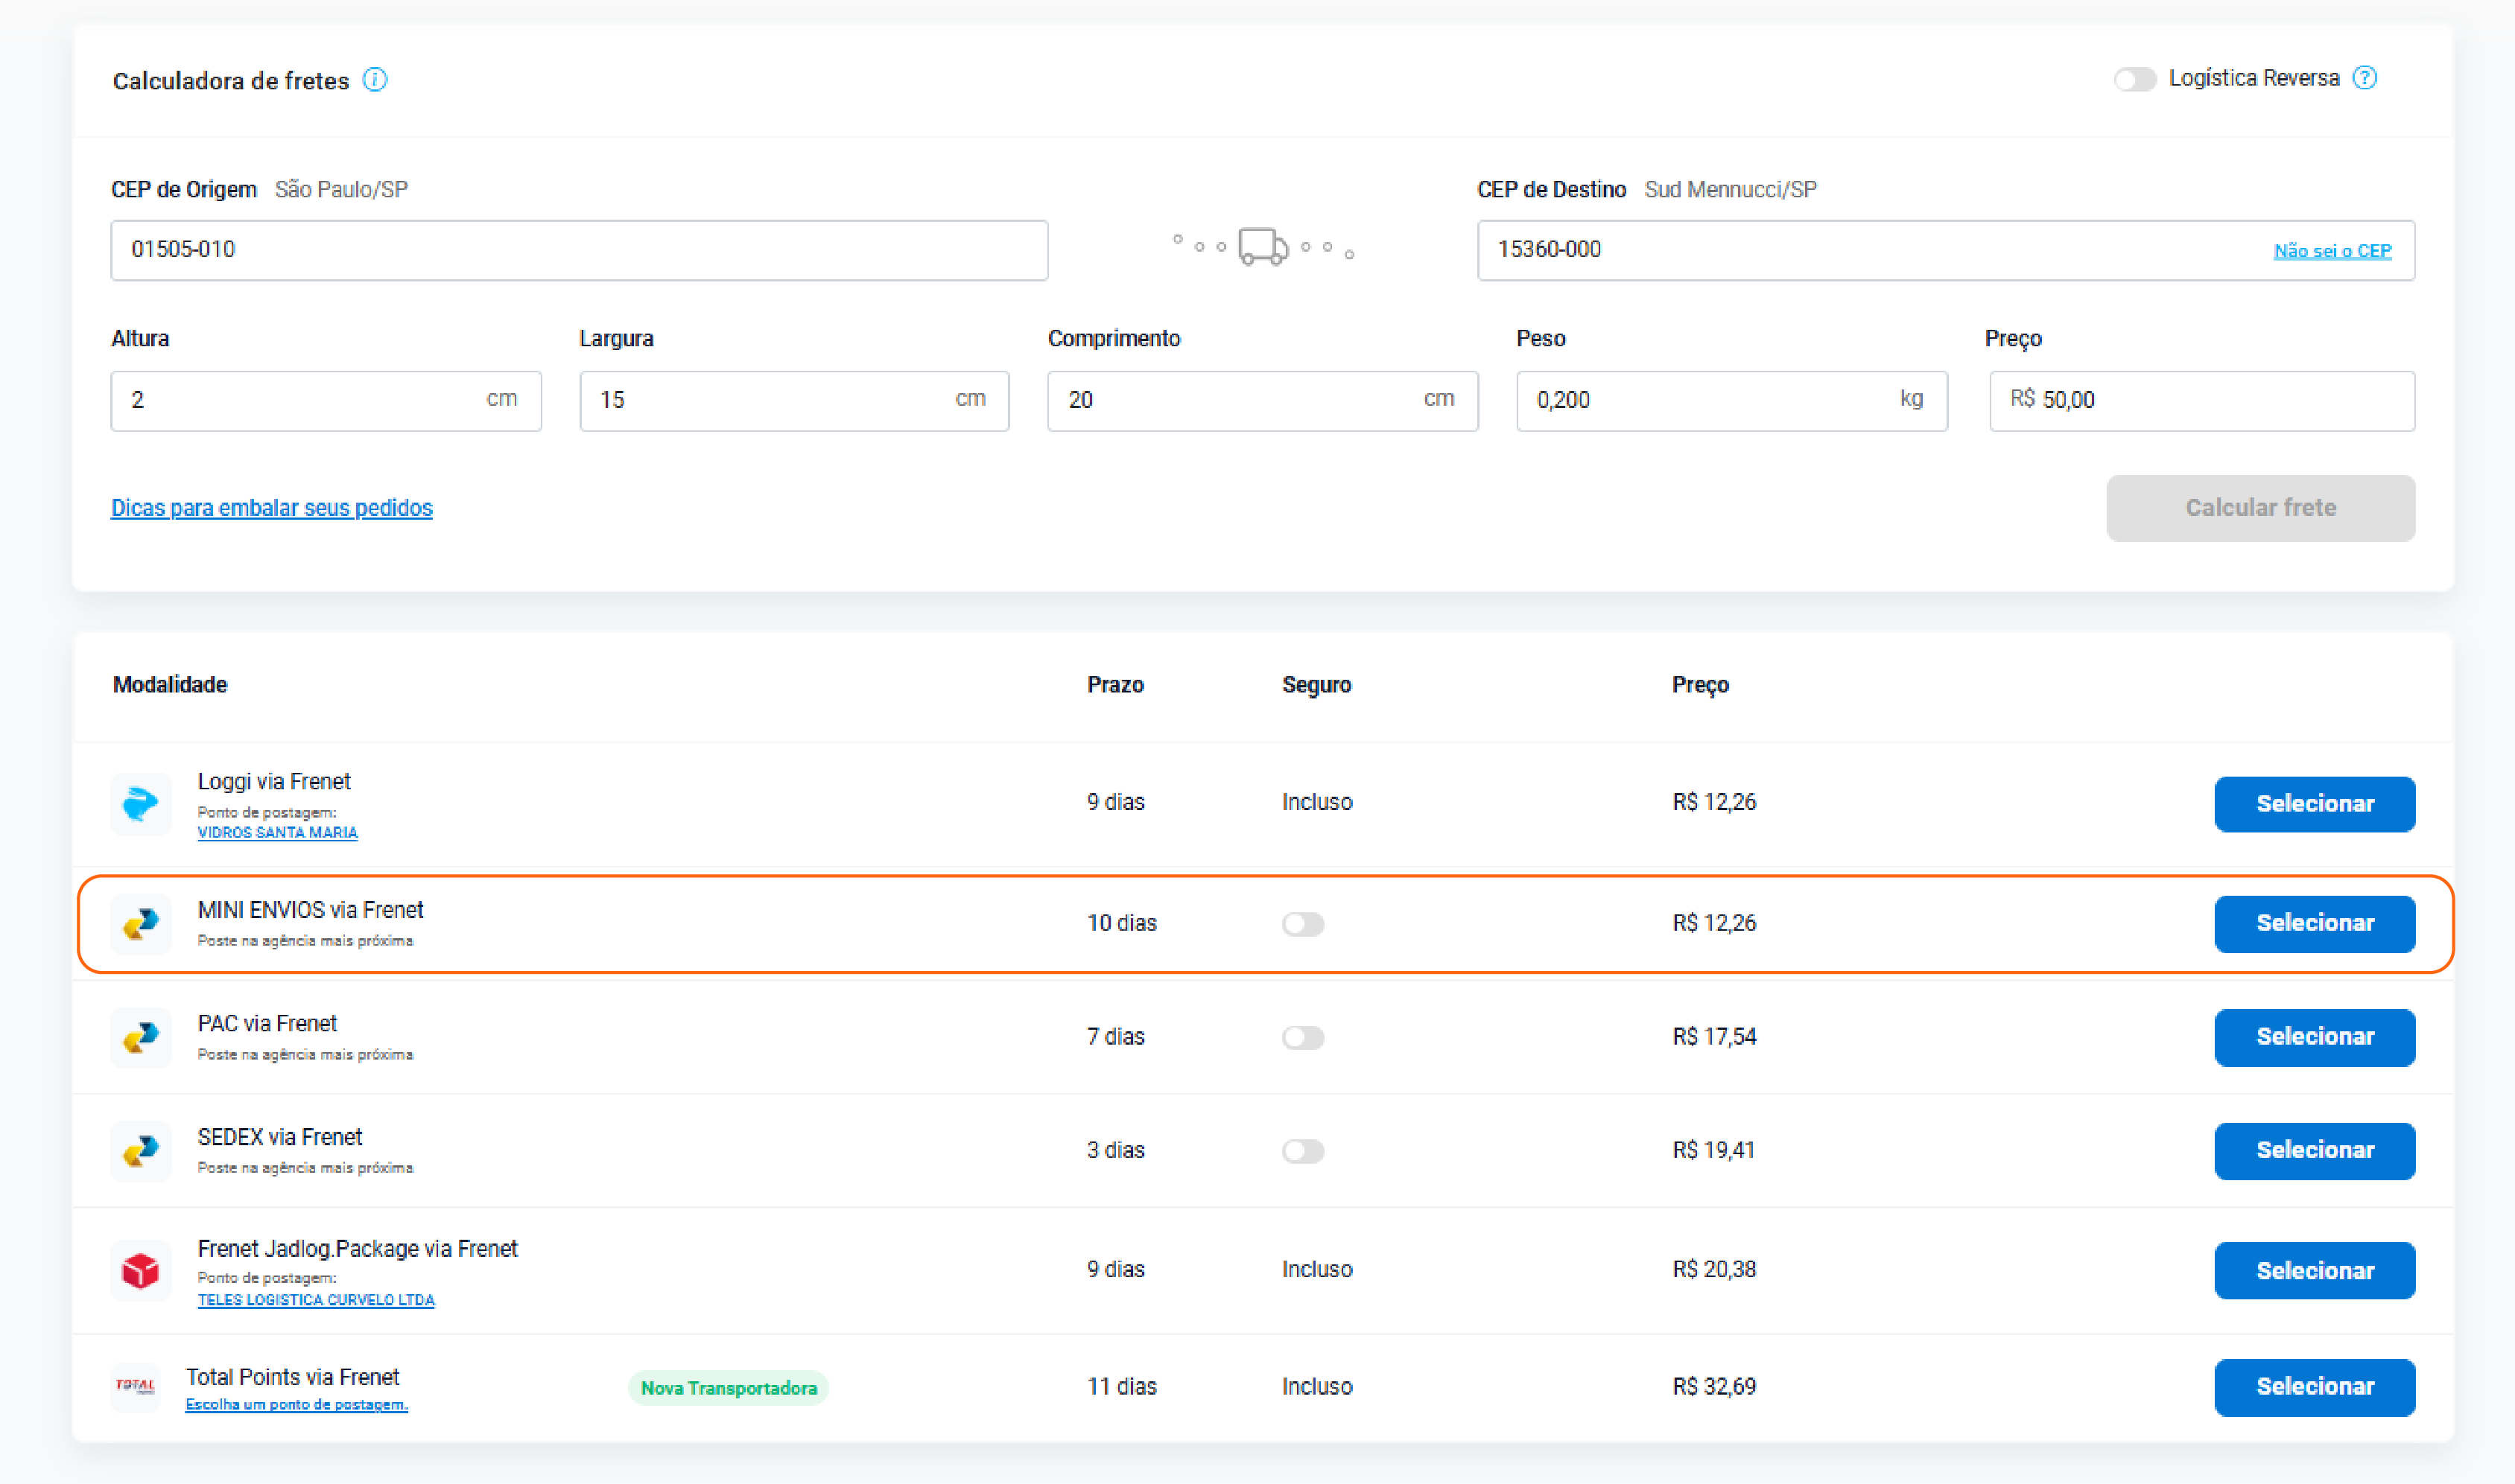Open the 'Não sei o CEP' link

coord(2332,251)
